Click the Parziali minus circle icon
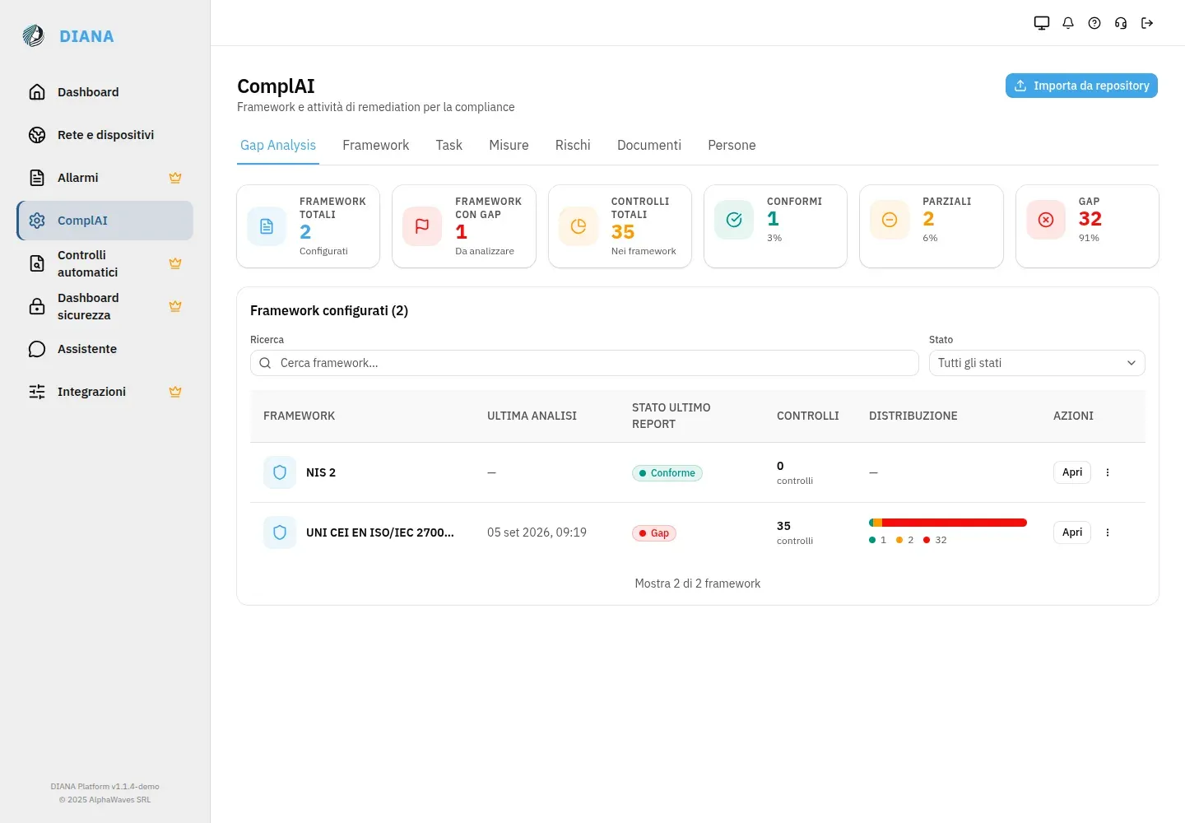Image resolution: width=1185 pixels, height=823 pixels. pyautogui.click(x=890, y=220)
